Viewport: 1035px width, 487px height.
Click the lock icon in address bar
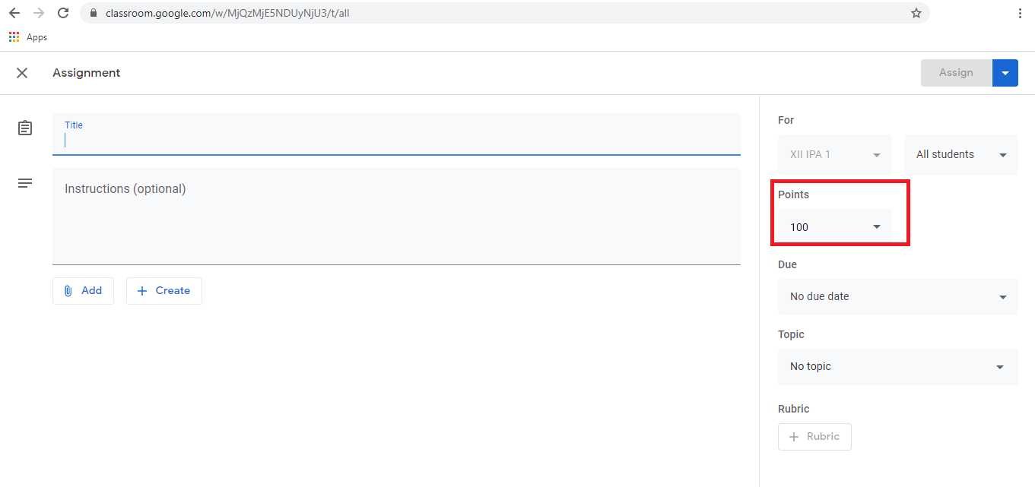94,13
